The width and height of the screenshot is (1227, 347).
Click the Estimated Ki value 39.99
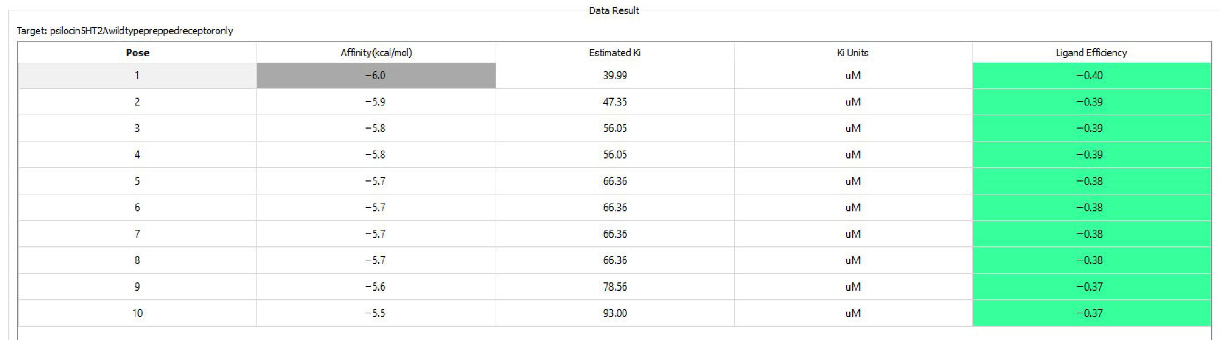pyautogui.click(x=615, y=76)
